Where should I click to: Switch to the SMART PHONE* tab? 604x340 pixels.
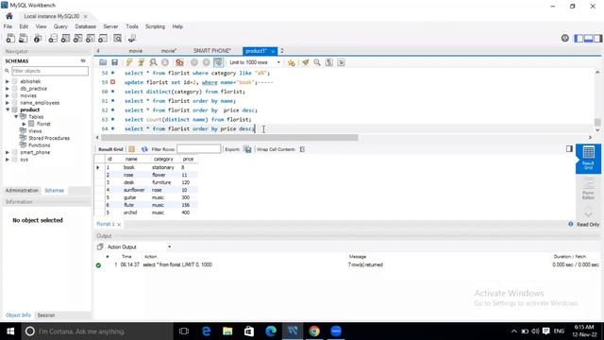tap(211, 51)
